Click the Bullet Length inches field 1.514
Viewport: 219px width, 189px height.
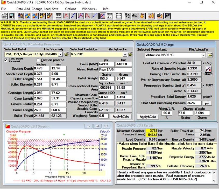pos(41,79)
